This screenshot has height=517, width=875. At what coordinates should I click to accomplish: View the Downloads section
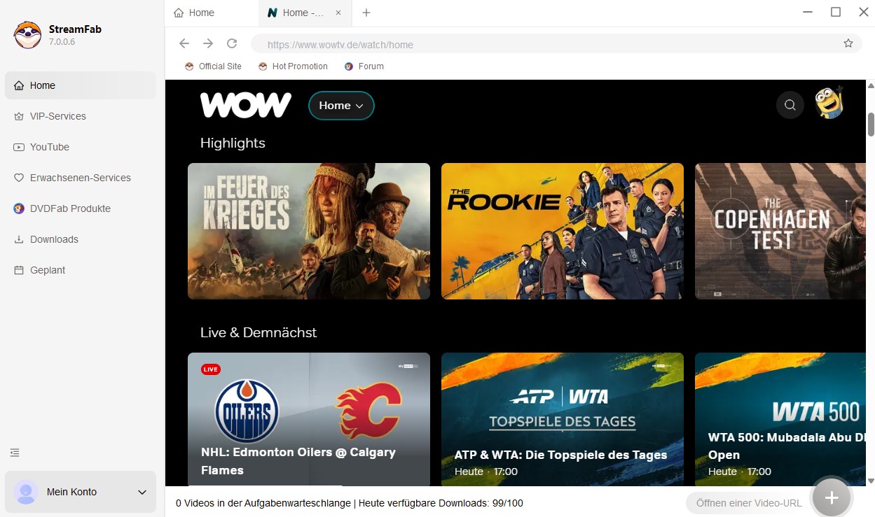[54, 239]
